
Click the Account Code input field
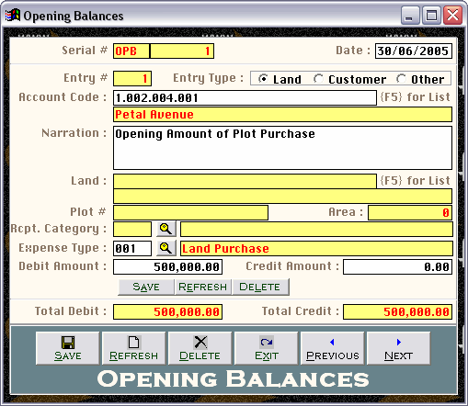245,98
